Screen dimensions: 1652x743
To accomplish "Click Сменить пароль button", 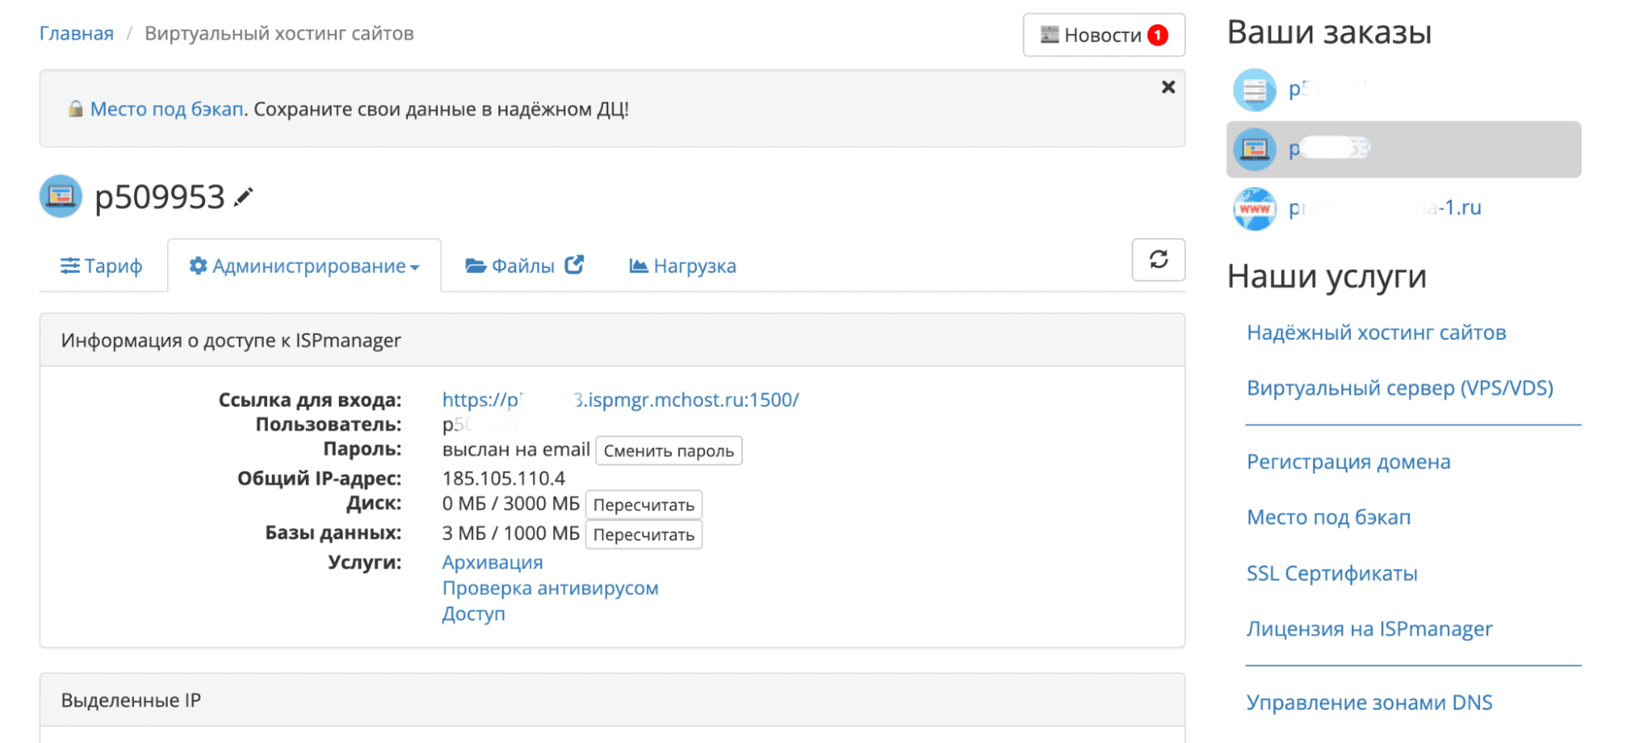I will 669,450.
